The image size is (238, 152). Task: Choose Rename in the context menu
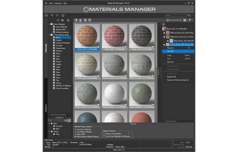[x=178, y=48]
